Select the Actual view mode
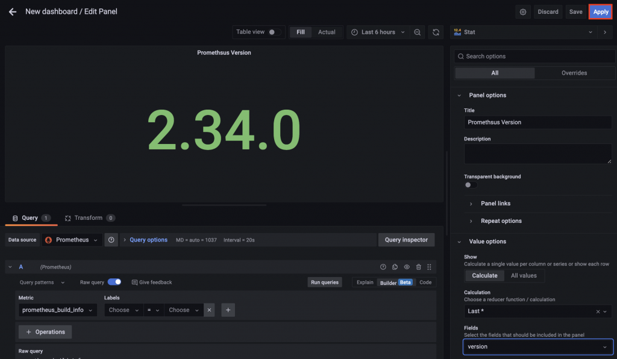This screenshot has height=359, width=617. coord(327,33)
